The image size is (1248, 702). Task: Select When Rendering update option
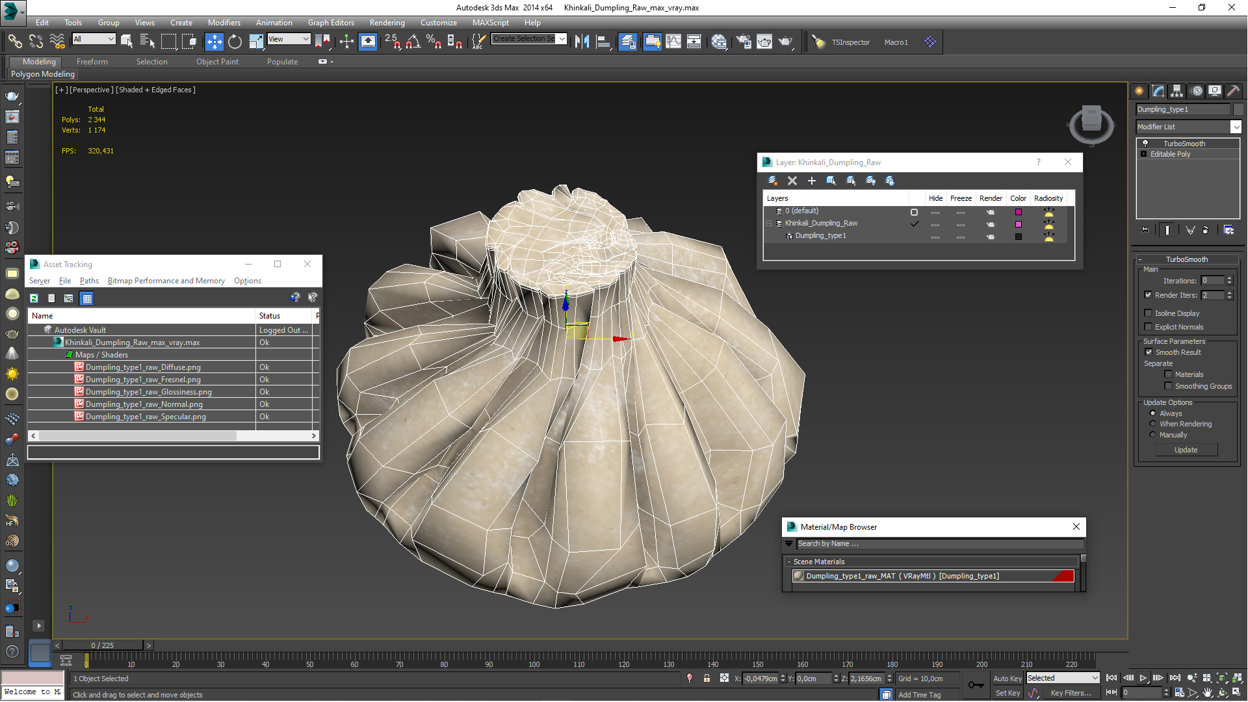point(1152,424)
